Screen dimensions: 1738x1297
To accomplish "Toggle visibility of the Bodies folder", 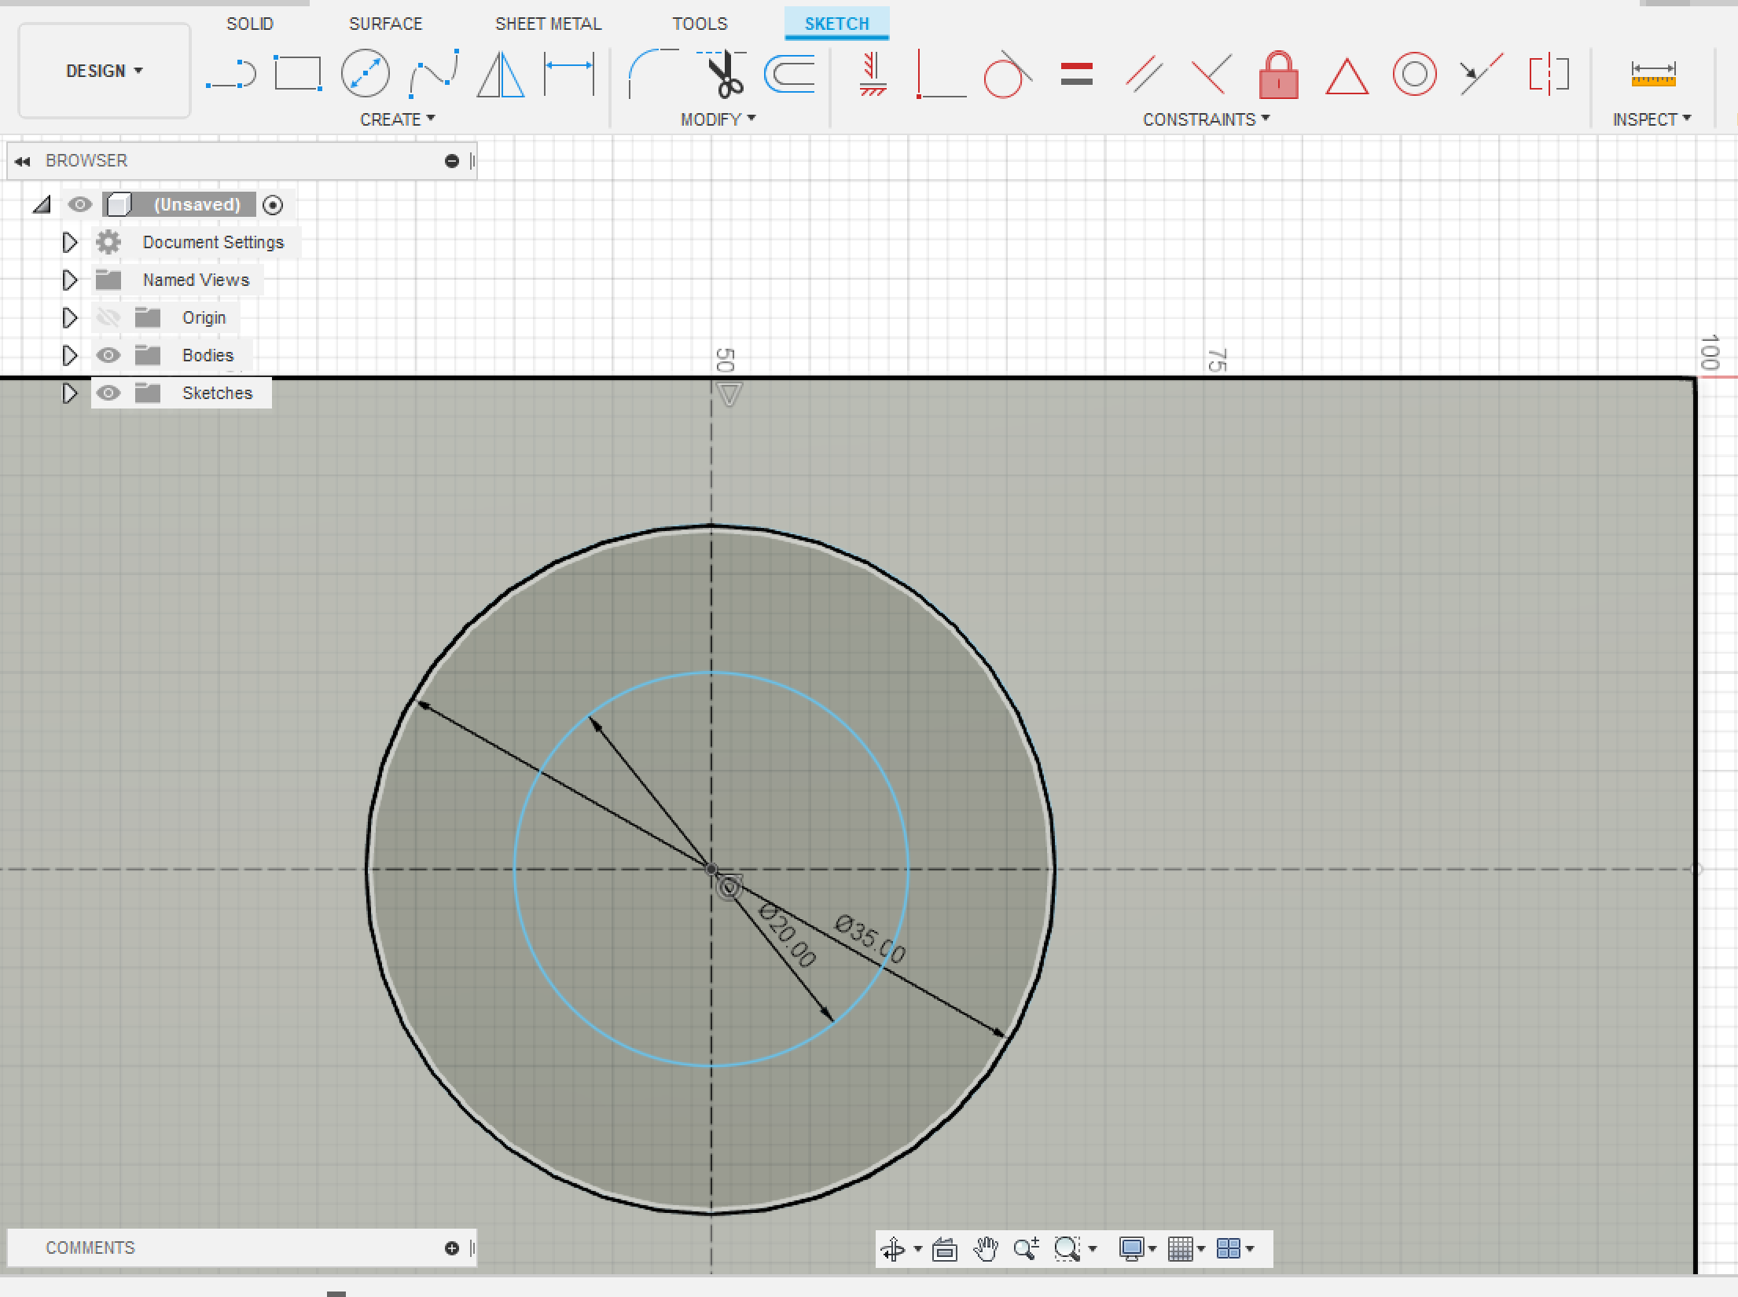I will (x=108, y=355).
